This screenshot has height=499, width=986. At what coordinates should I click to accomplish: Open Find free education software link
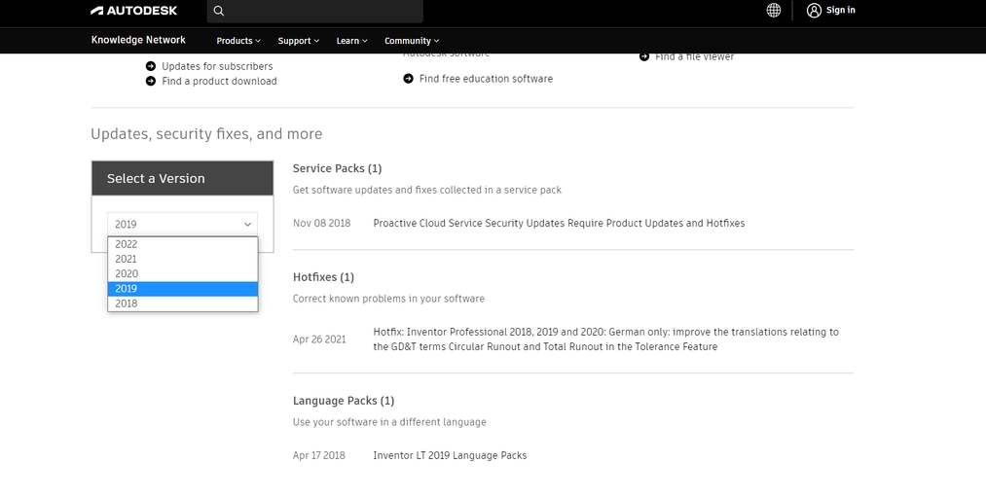point(486,79)
